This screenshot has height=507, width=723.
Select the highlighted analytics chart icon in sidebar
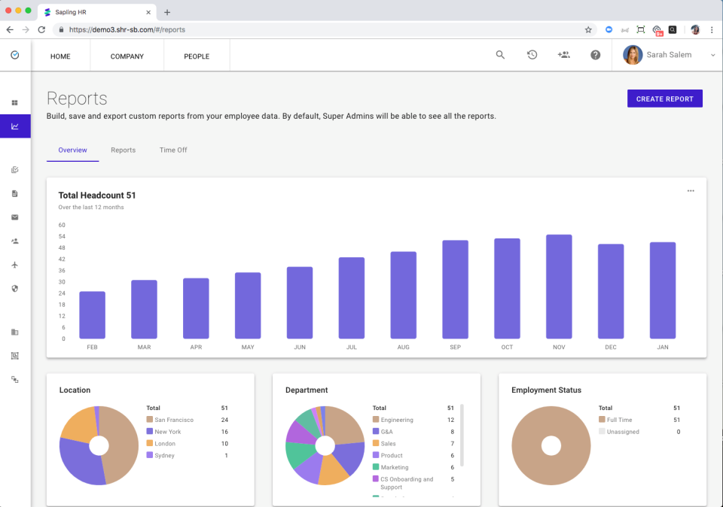tap(15, 126)
